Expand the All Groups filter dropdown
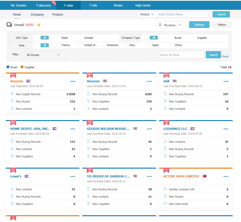 coord(44,55)
